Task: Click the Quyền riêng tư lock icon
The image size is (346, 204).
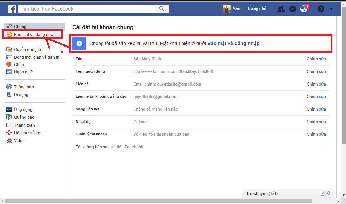Action: pyautogui.click(x=9, y=49)
